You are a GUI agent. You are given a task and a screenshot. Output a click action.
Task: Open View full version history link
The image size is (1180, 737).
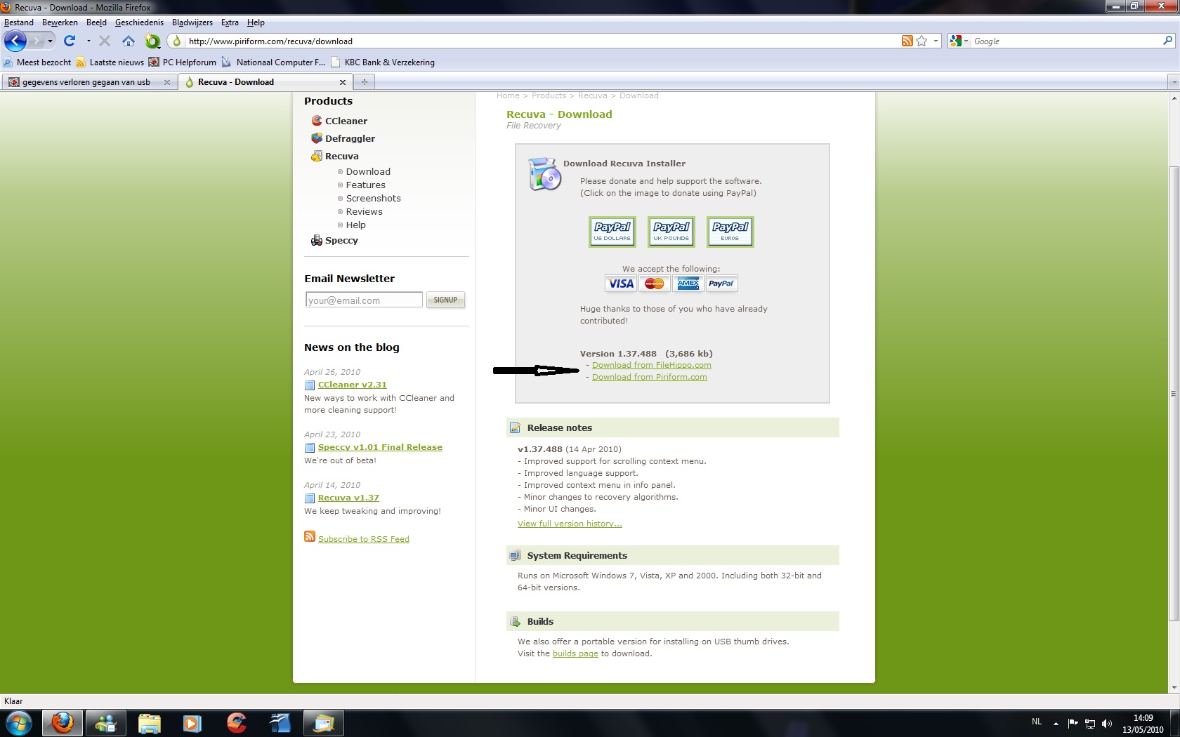click(570, 524)
